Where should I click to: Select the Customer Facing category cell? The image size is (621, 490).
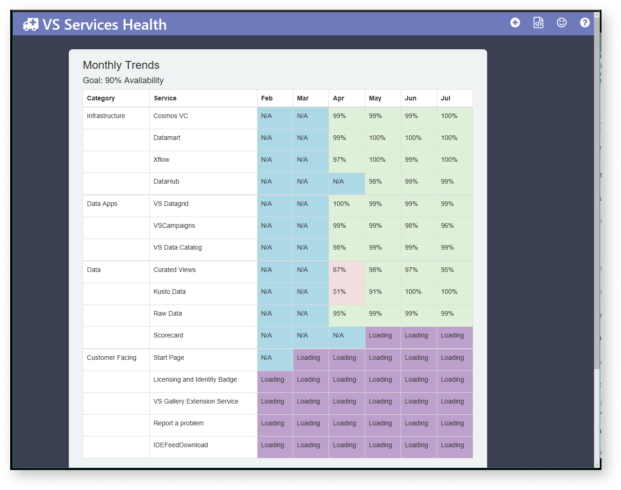[x=116, y=360]
